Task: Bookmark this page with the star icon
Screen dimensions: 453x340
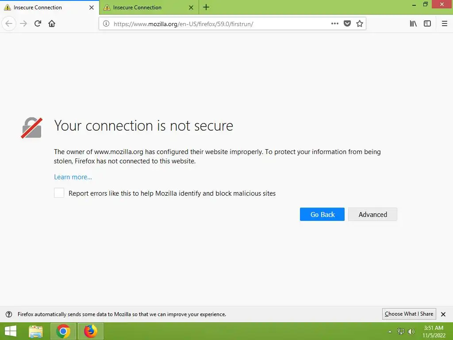Action: [x=360, y=24]
